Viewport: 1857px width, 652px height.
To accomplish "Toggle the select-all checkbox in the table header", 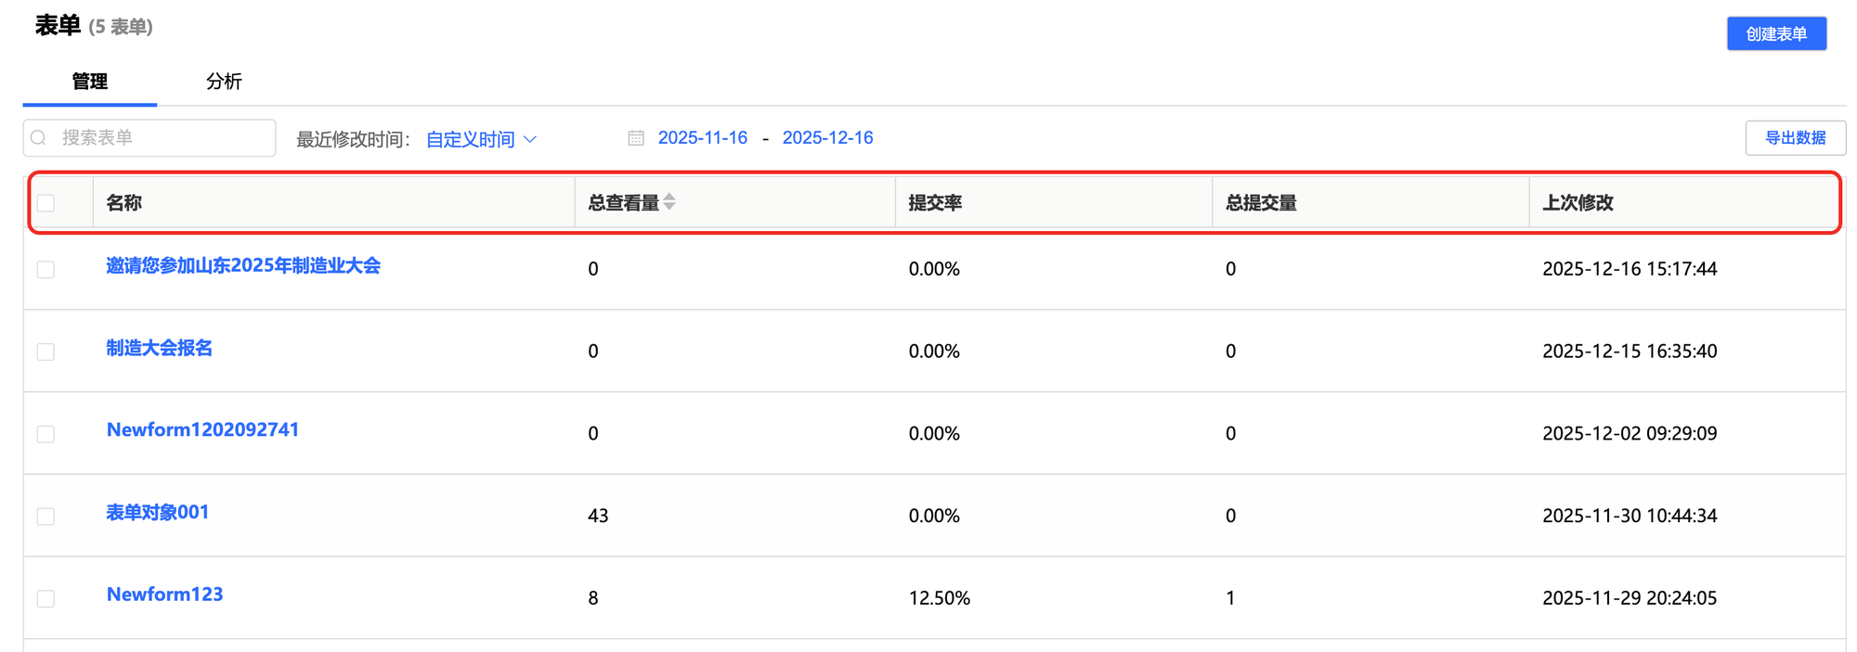I will tap(46, 203).
